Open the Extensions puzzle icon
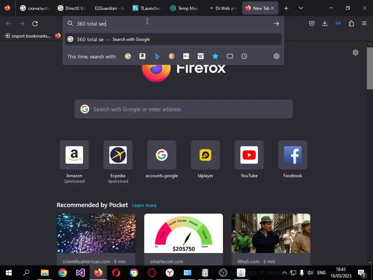This screenshot has width=373, height=280. [x=351, y=23]
